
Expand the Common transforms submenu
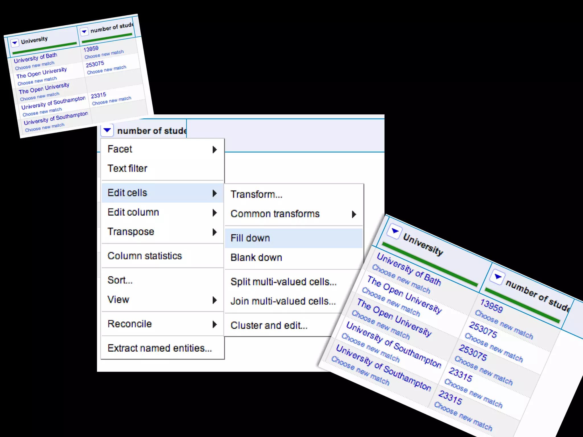click(x=354, y=214)
